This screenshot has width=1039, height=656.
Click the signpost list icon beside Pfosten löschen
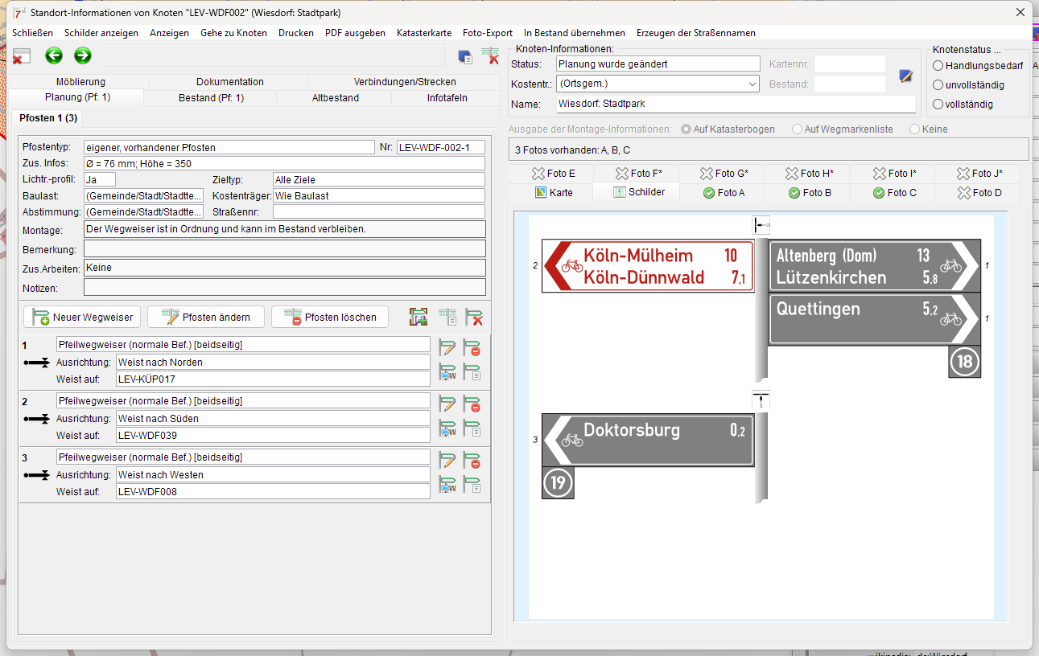coord(447,317)
